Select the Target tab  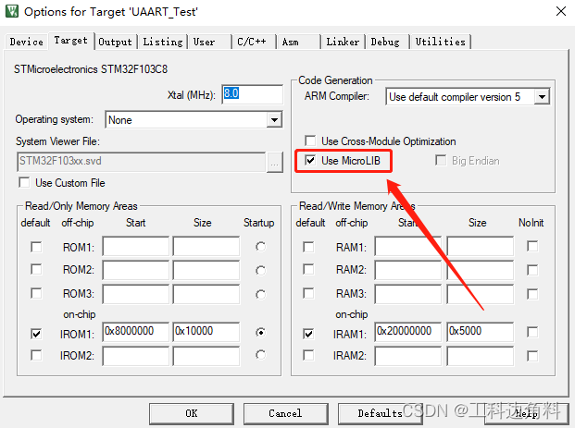(70, 41)
